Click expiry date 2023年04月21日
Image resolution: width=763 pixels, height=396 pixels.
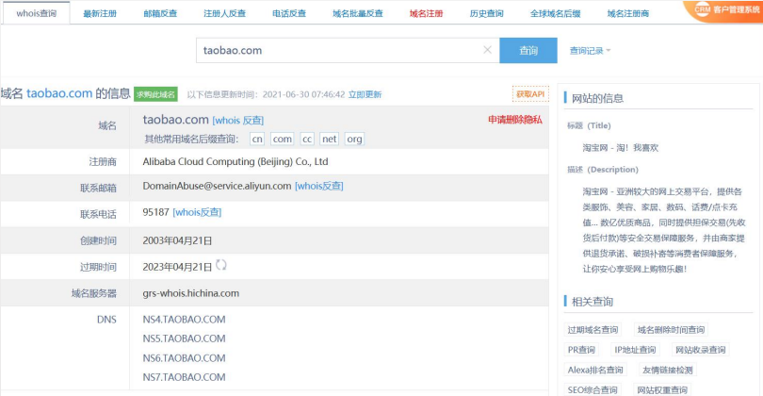pyautogui.click(x=177, y=267)
